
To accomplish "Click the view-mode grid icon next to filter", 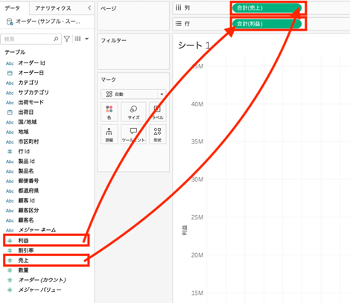I will pyautogui.click(x=77, y=39).
